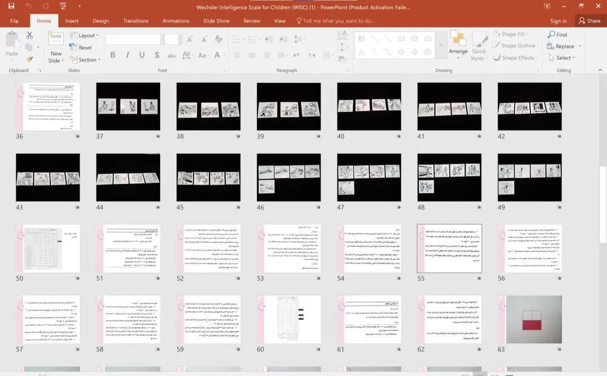Click the Tell me what you want to do box
Image resolution: width=607 pixels, height=376 pixels.
335,21
